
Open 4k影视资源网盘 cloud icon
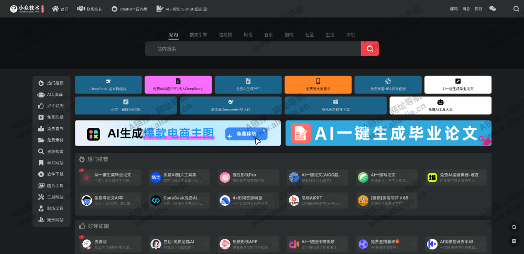(225, 201)
